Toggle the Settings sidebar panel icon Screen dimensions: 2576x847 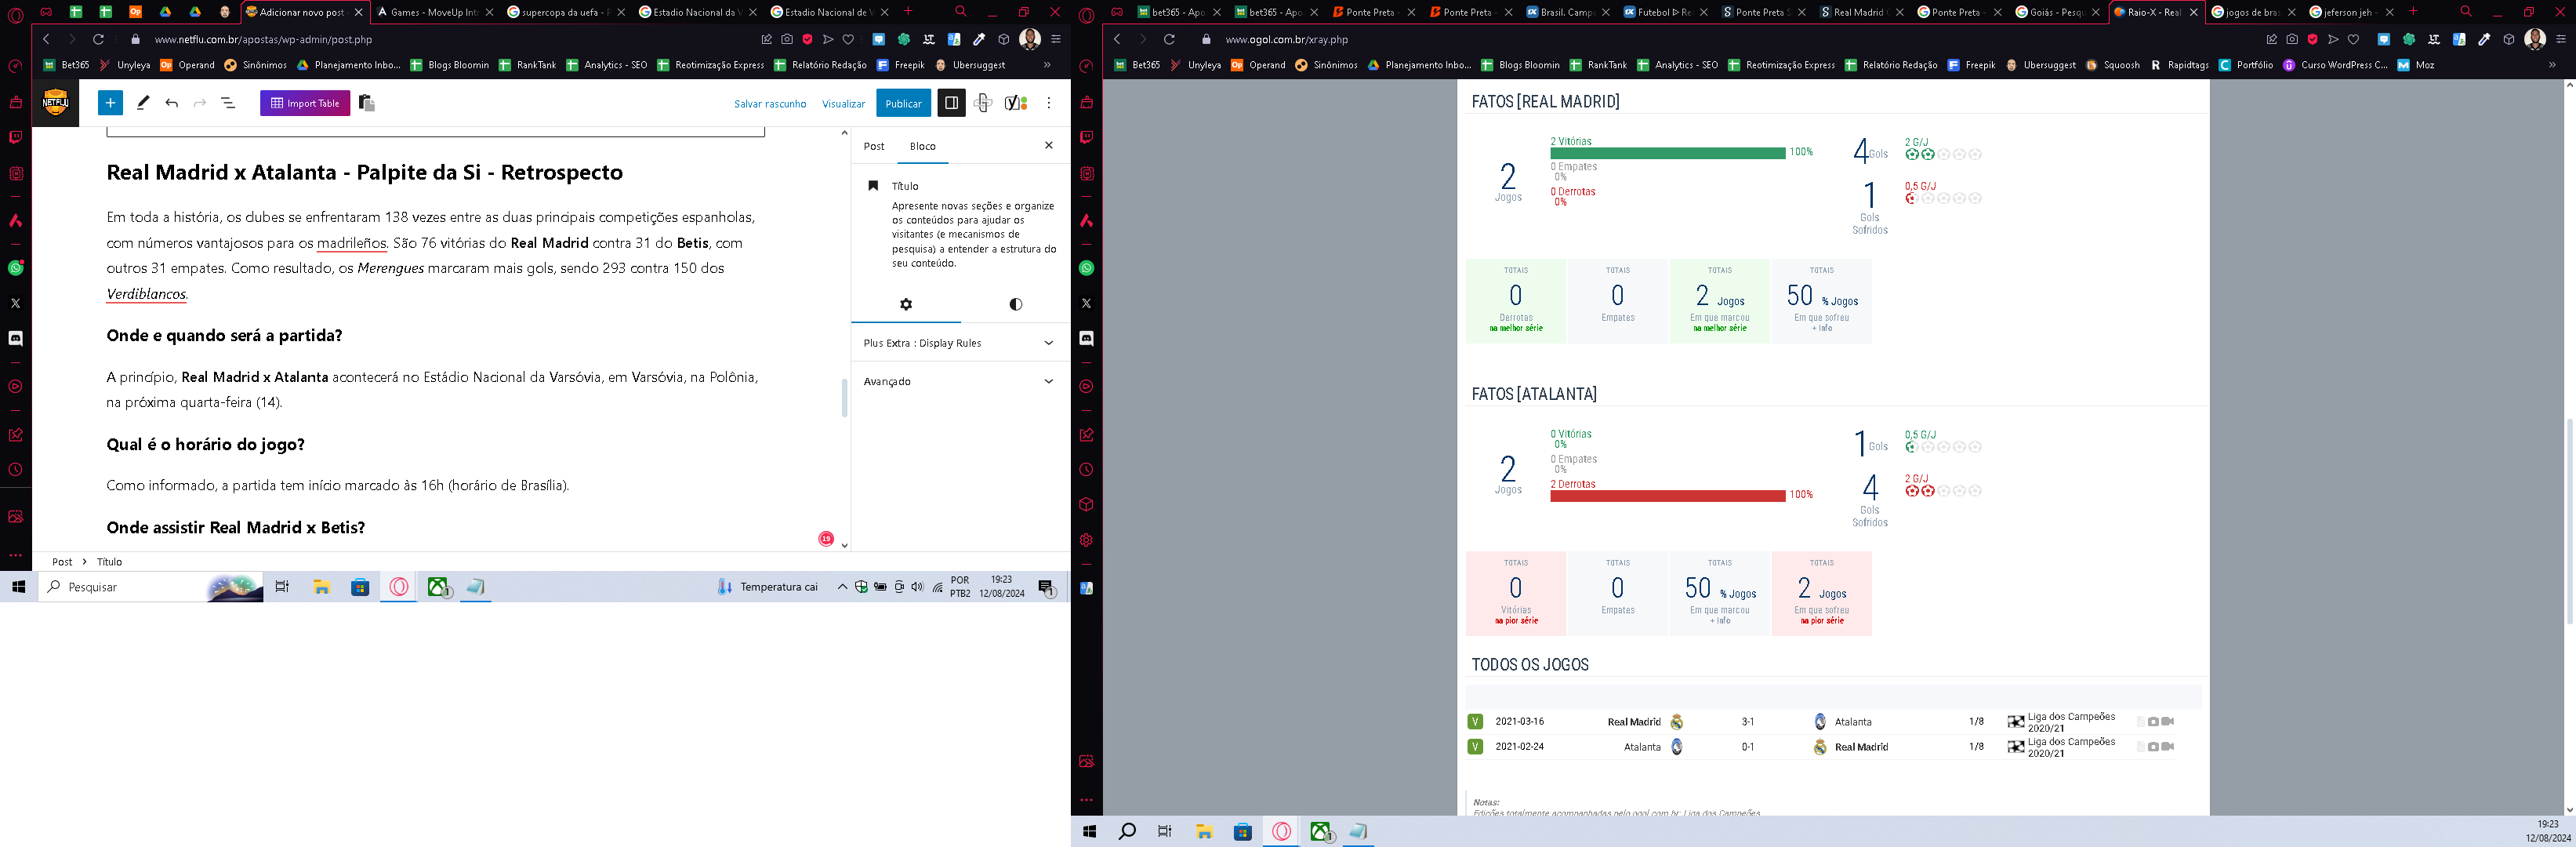[951, 103]
